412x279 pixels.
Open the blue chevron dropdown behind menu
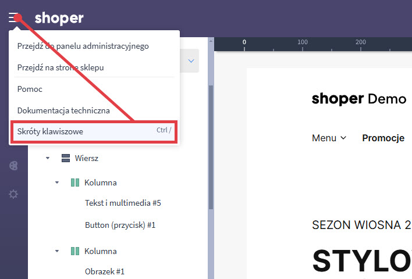(191, 61)
